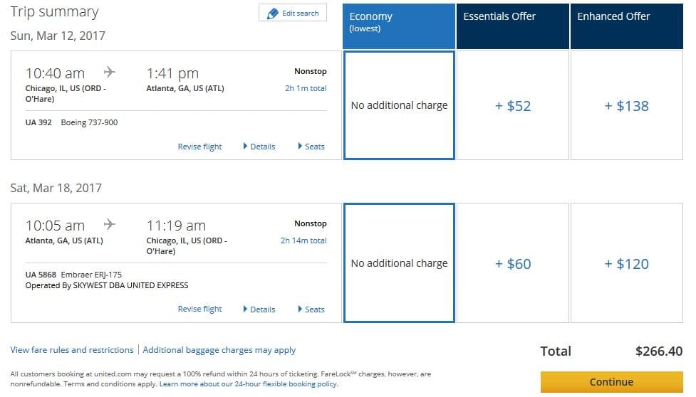This screenshot has height=397, width=696.
Task: Revise the Atlanta to Chicago flight
Action: click(199, 309)
